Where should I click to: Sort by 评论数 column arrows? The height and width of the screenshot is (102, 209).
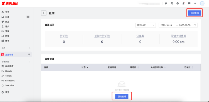click(x=138, y=67)
